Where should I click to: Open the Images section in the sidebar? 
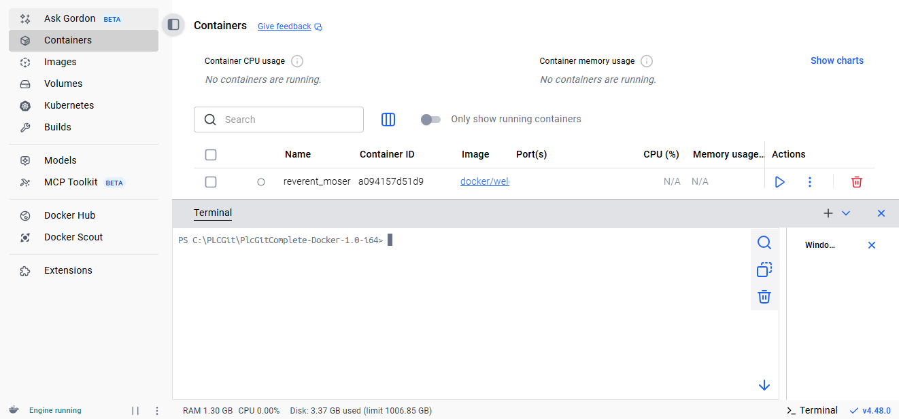pyautogui.click(x=61, y=62)
